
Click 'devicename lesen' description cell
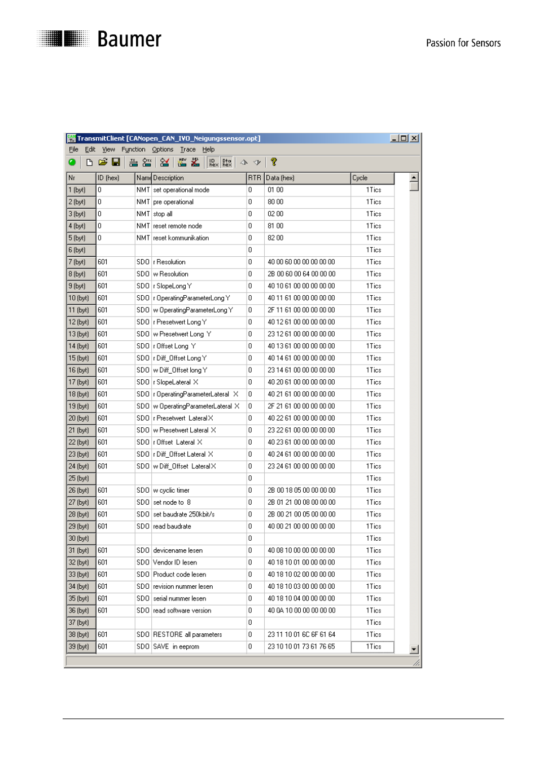pos(199,550)
